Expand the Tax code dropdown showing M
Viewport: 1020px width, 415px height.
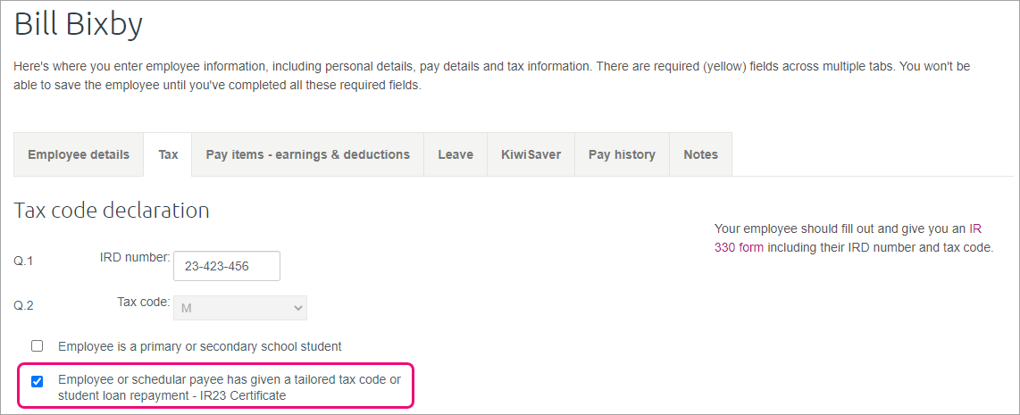coord(240,308)
